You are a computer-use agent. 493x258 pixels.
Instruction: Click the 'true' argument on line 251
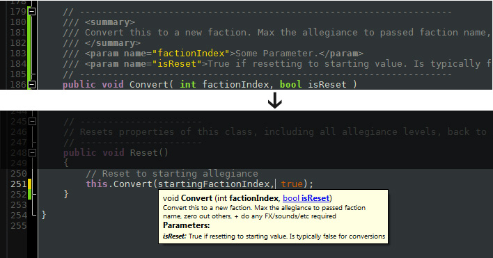(x=292, y=184)
